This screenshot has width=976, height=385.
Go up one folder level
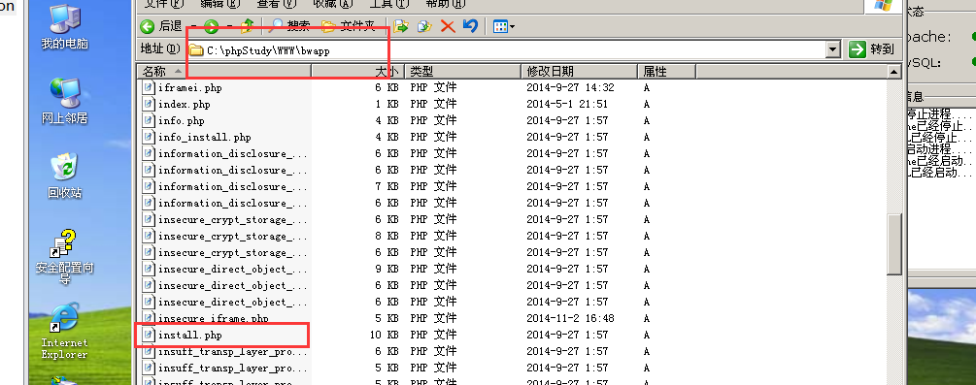pyautogui.click(x=248, y=26)
